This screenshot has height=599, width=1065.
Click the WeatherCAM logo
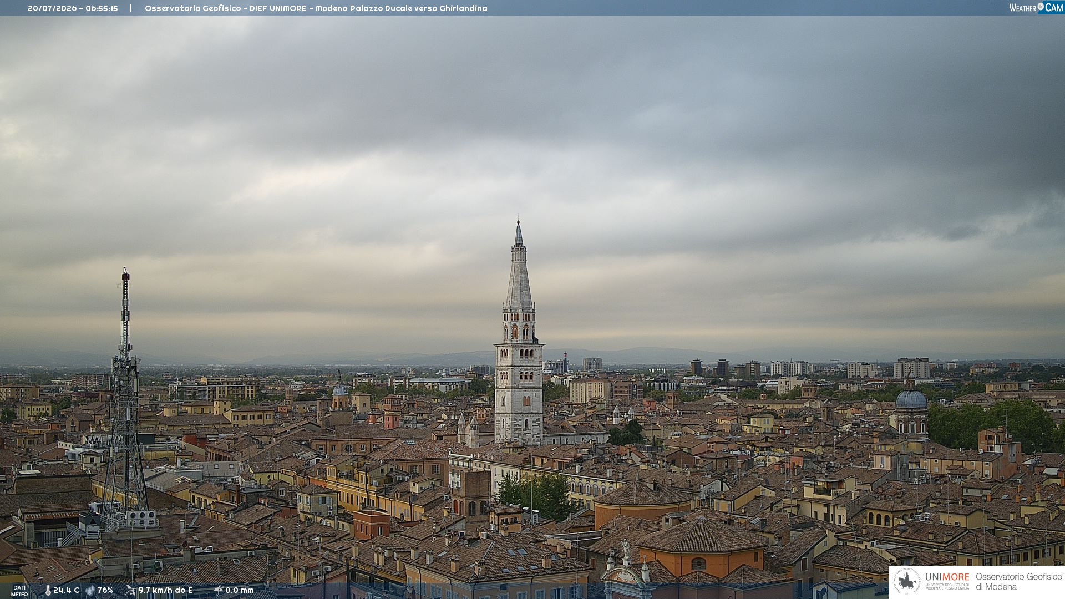(x=1036, y=8)
